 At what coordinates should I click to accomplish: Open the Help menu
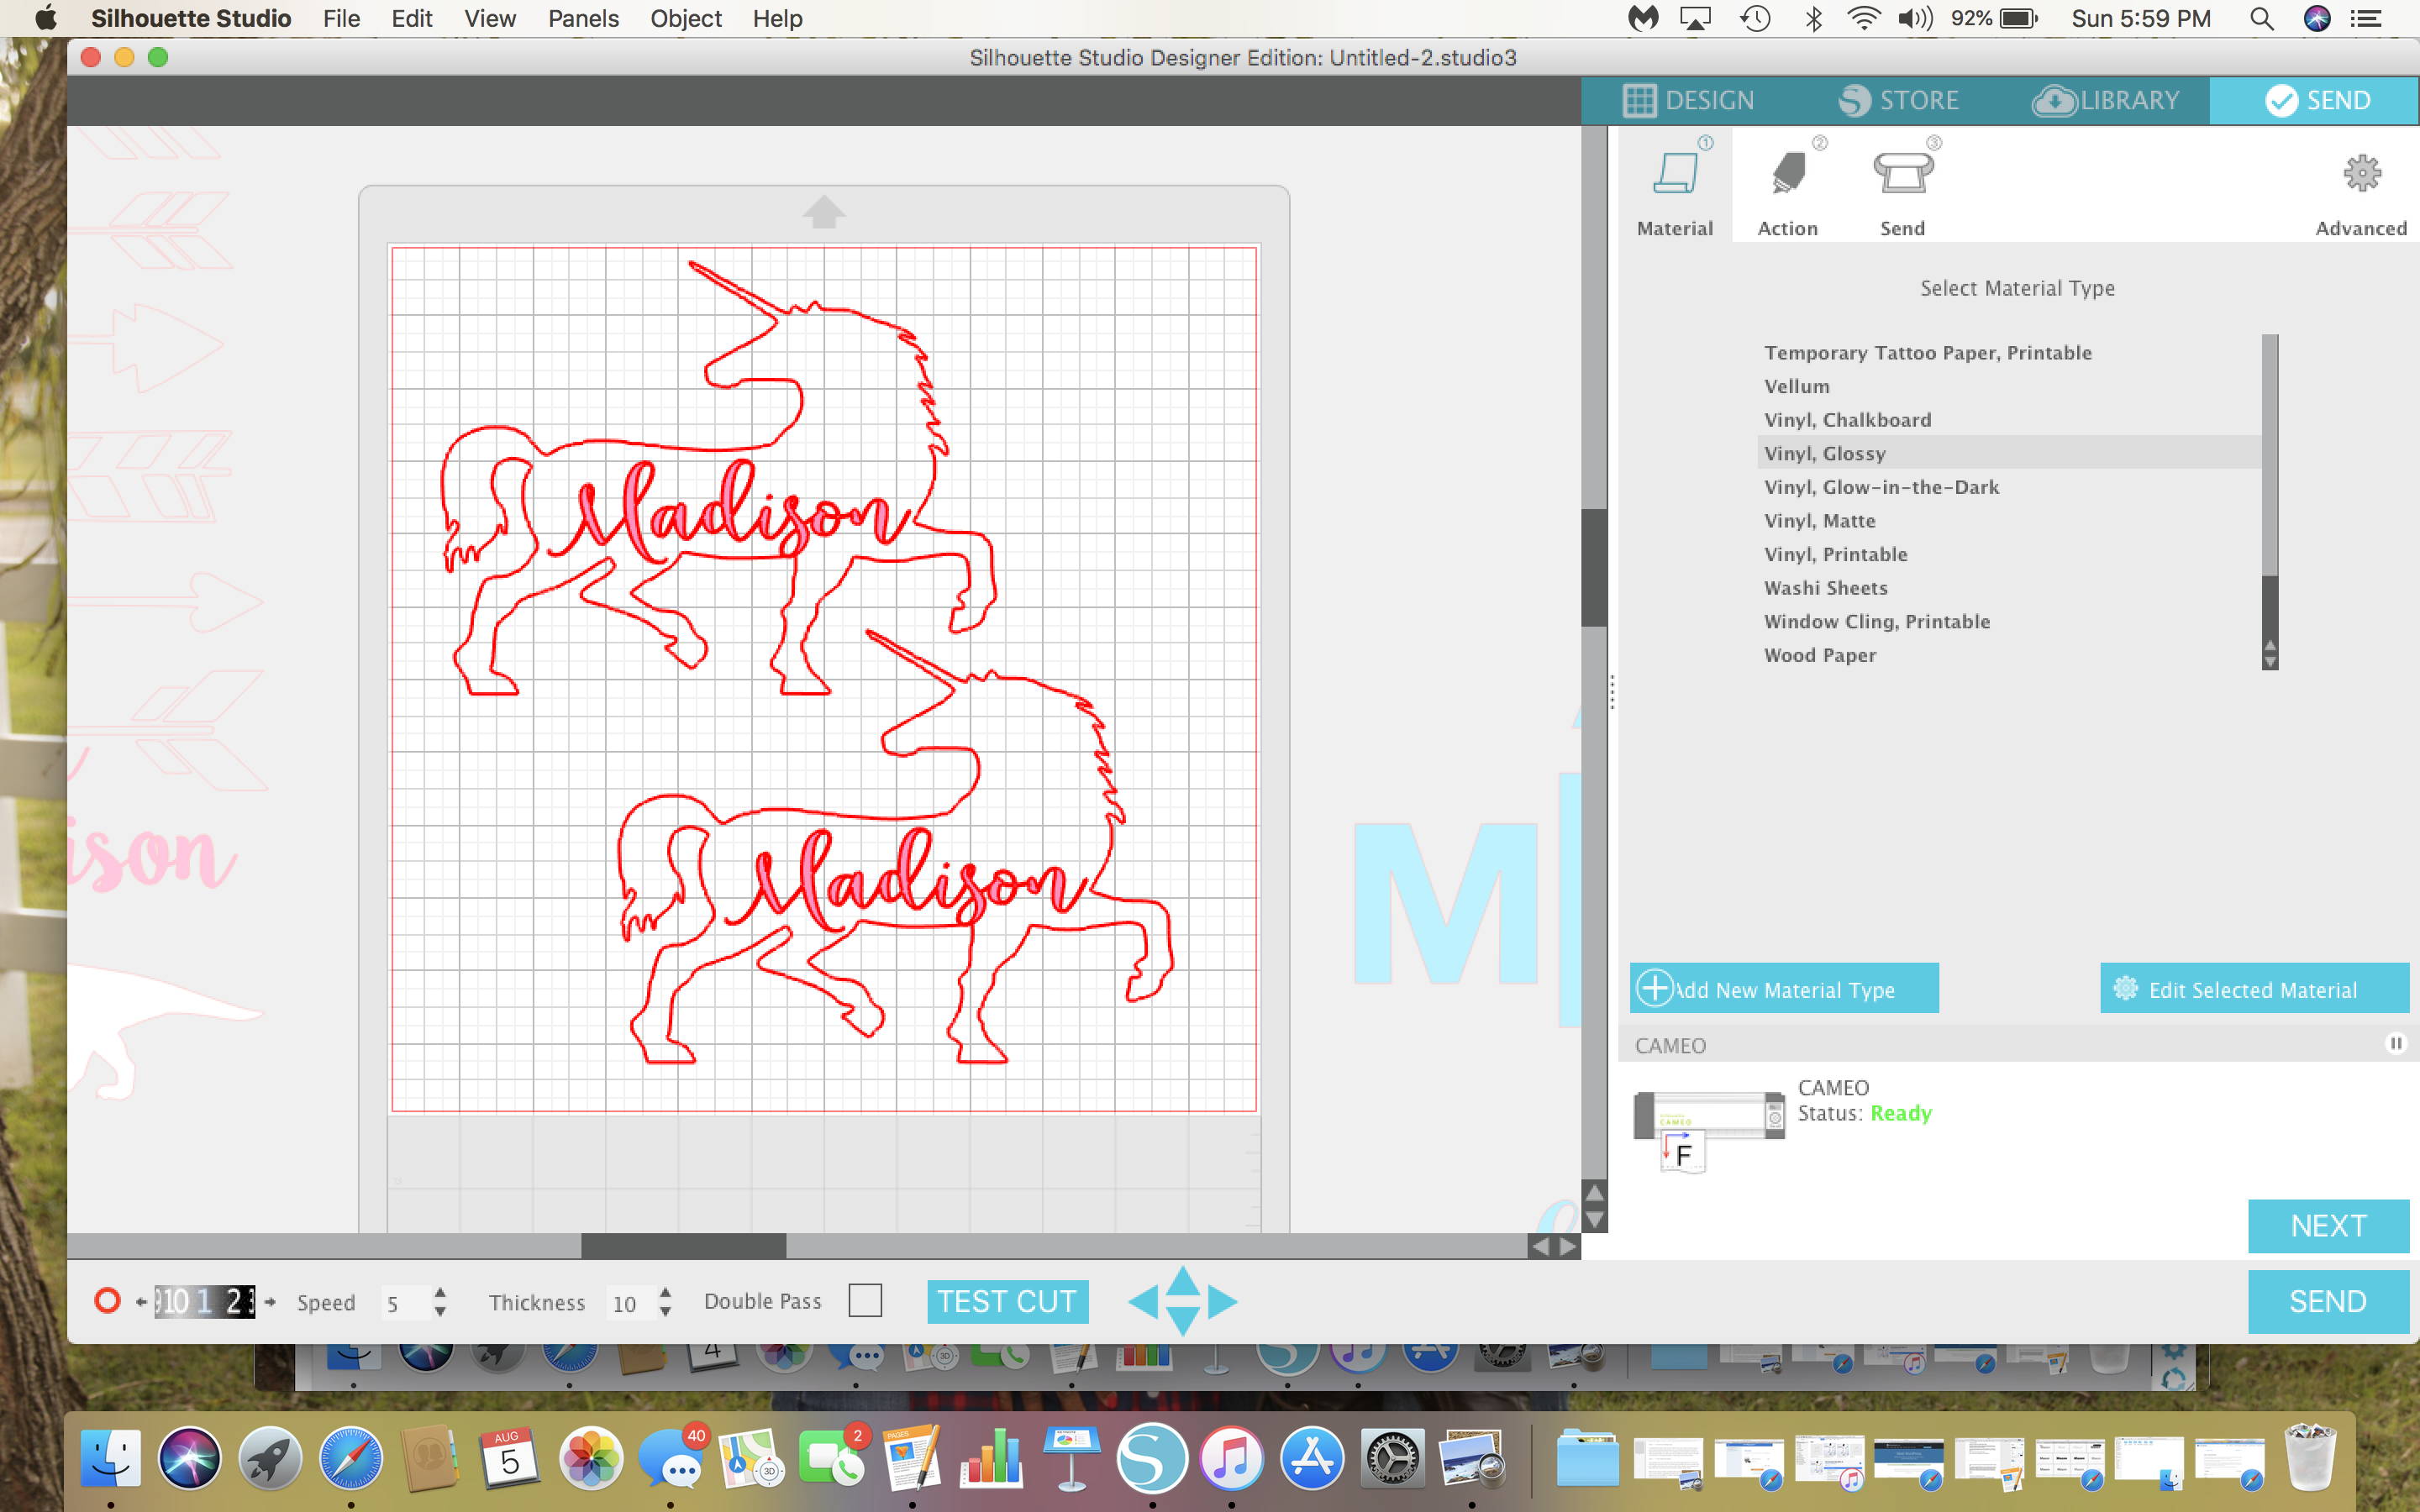(x=777, y=18)
